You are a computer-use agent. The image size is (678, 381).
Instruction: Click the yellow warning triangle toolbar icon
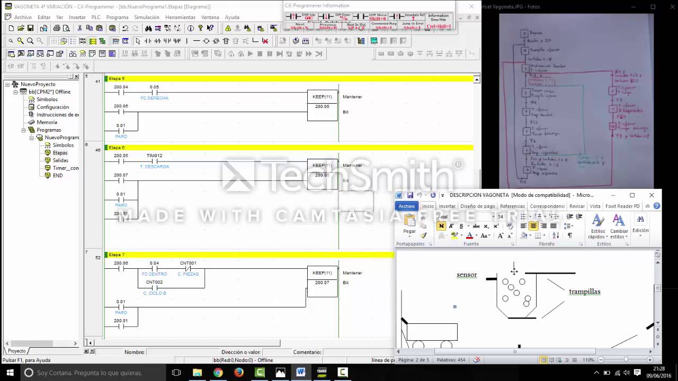(228, 28)
